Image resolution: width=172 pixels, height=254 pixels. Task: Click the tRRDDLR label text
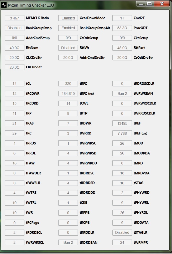pyautogui.click(x=87, y=232)
